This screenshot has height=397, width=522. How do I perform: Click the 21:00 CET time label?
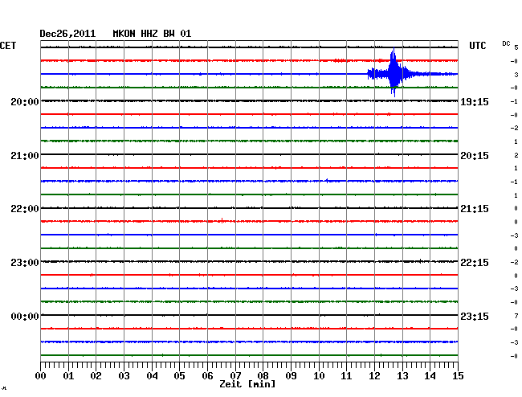25,156
